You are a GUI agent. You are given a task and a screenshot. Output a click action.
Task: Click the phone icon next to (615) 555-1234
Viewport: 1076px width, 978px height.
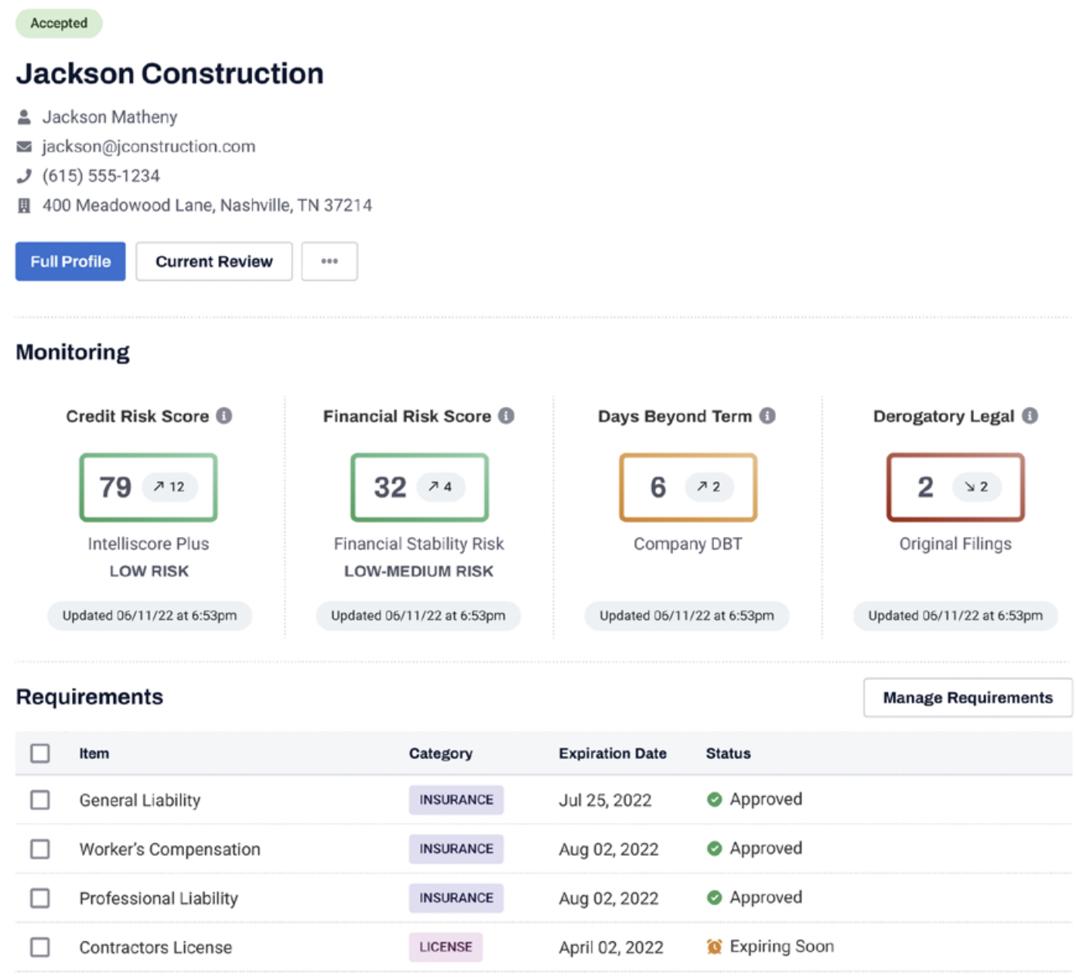coord(24,176)
